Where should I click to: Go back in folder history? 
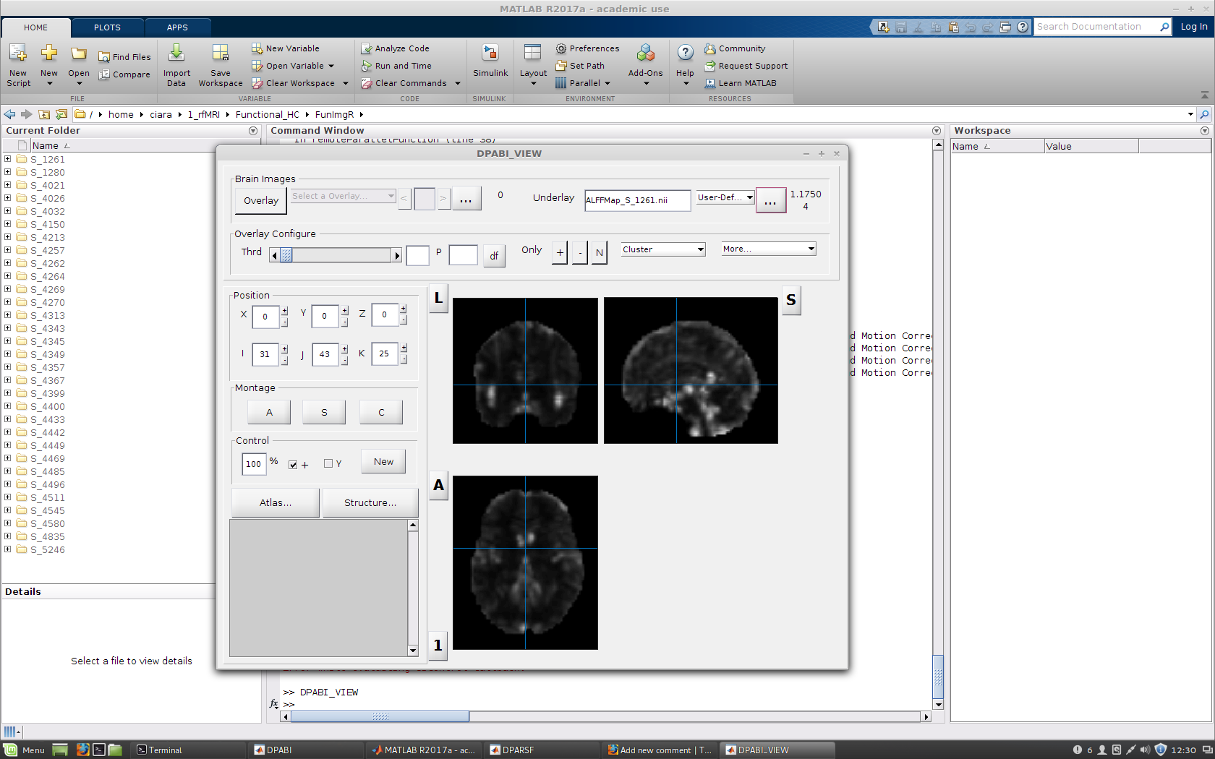tap(9, 114)
